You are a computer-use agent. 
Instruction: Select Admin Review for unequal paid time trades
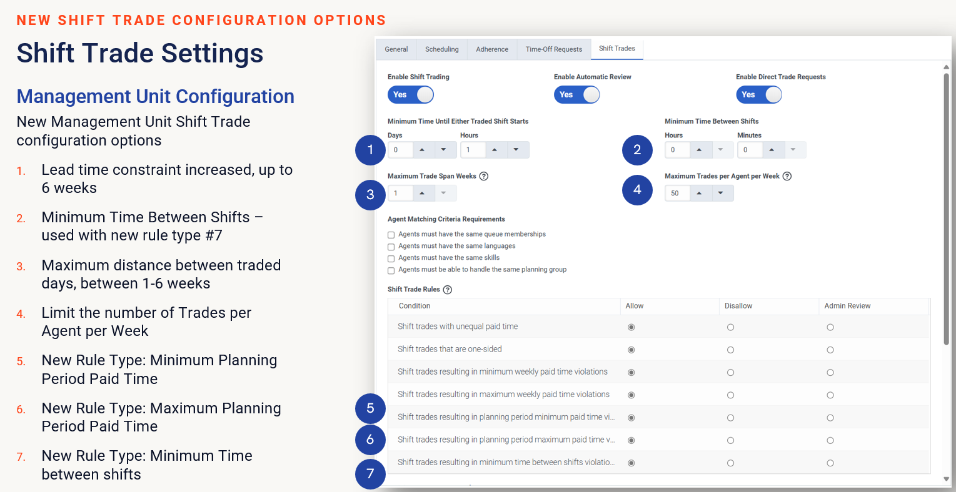pyautogui.click(x=830, y=327)
